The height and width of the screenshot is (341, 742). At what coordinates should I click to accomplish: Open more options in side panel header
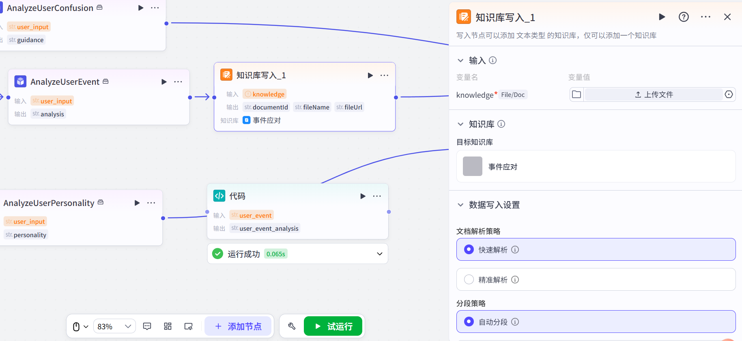point(705,17)
